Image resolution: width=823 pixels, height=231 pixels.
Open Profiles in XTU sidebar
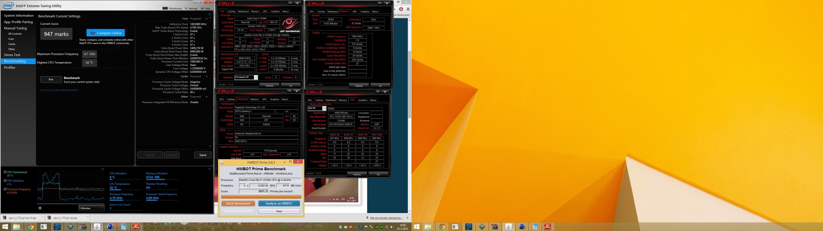tap(9, 68)
